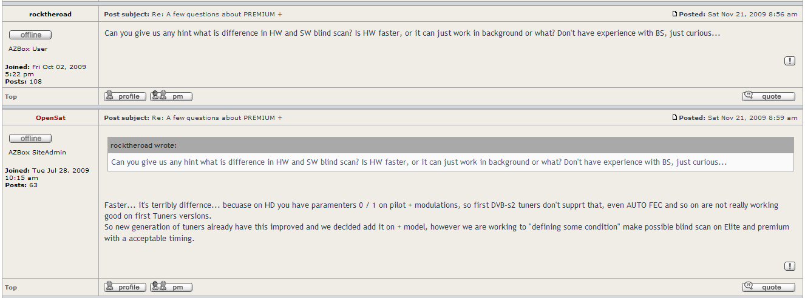Jump to Top from rocktheroad's post
Image resolution: width=805 pixels, height=298 pixels.
11,97
